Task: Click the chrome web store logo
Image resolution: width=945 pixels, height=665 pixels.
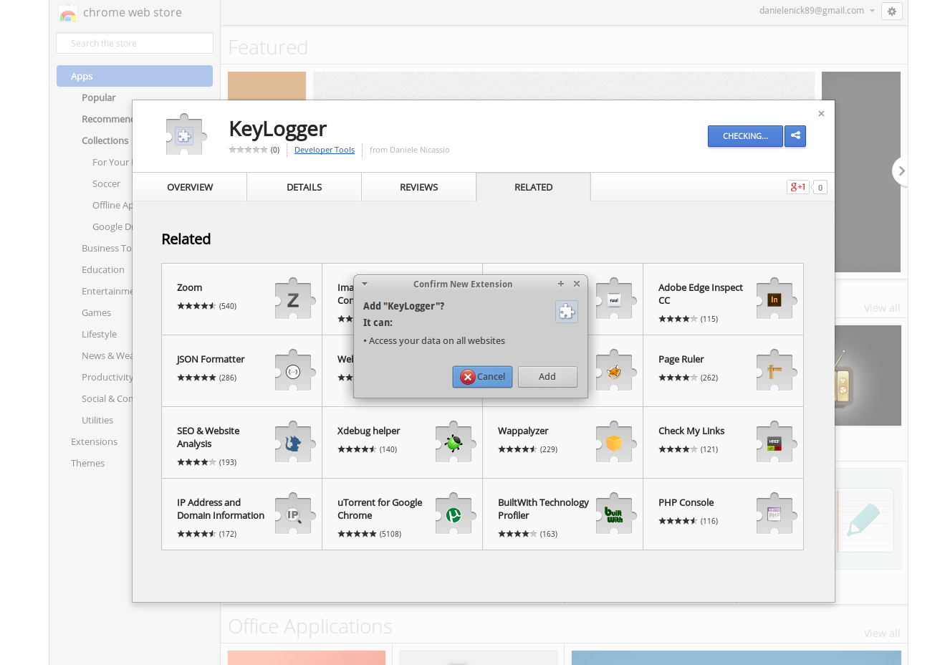Action: (68, 13)
